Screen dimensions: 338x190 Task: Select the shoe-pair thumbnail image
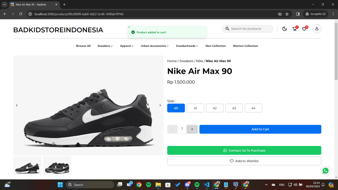pos(57,166)
